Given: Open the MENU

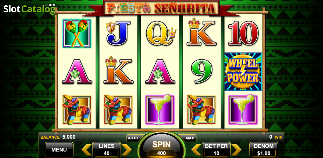Looking at the screenshot, I should 59,150.
